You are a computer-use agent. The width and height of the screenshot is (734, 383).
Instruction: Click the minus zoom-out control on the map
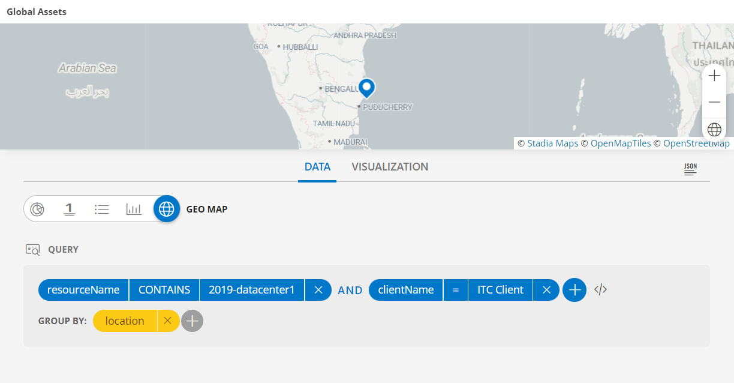714,101
